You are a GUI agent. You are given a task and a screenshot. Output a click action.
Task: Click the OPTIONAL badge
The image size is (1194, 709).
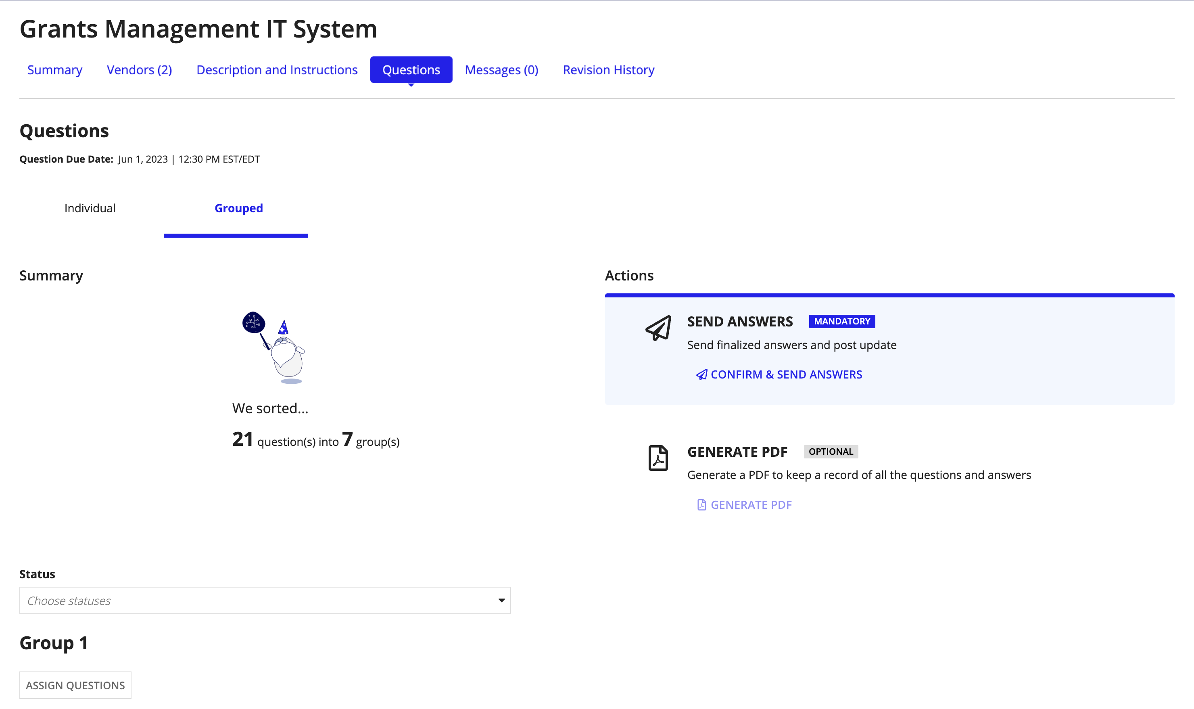[831, 452]
